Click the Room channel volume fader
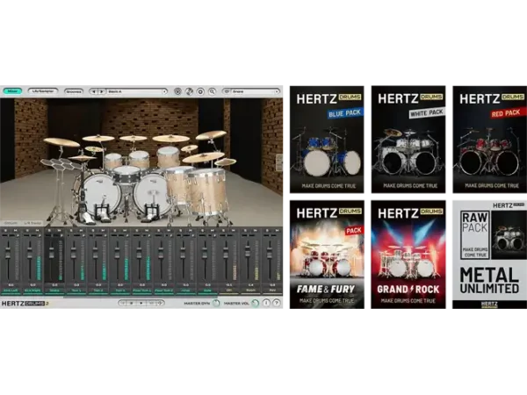Viewport: 527px width, 395px height. 248,251
